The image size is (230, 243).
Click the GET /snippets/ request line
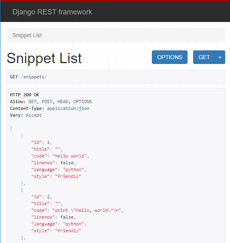click(x=28, y=77)
